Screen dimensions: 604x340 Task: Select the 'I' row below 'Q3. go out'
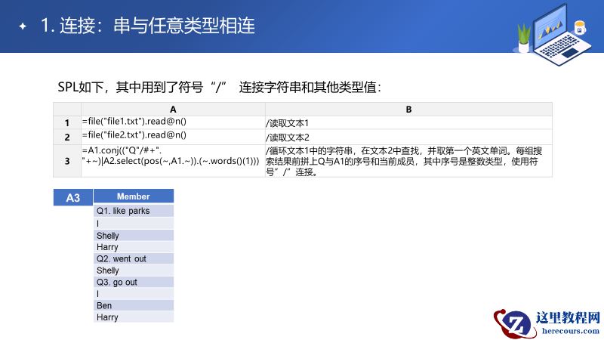pos(134,293)
